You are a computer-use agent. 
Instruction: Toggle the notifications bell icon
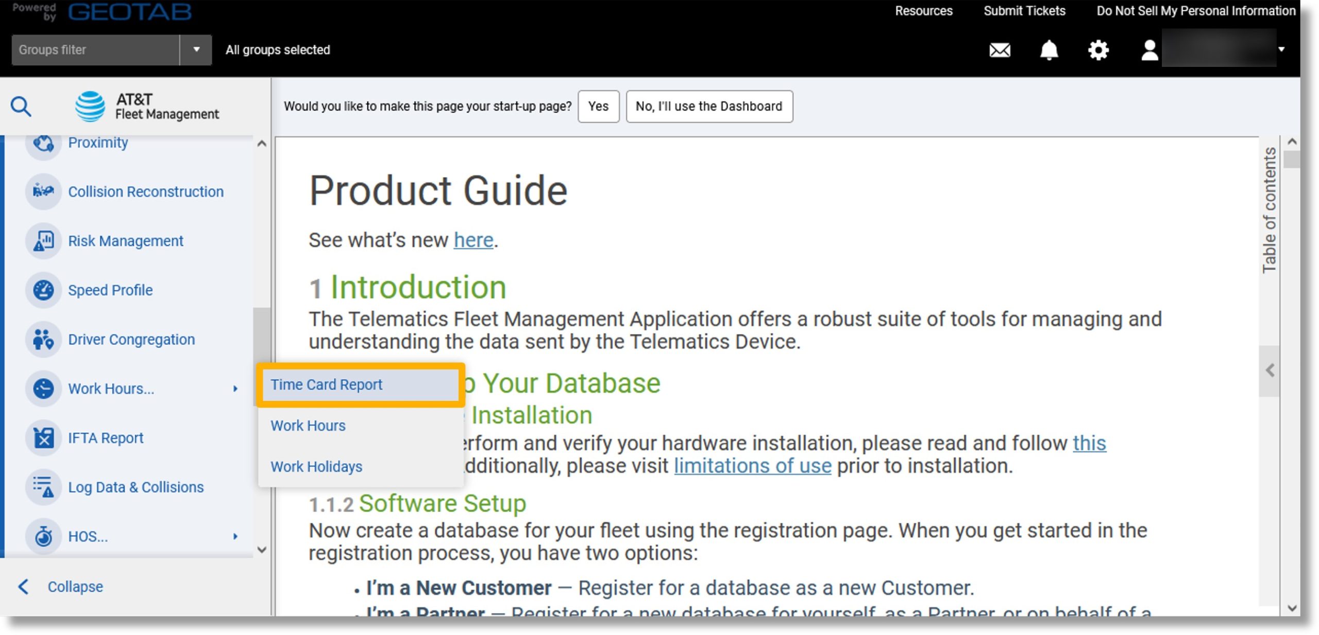[1050, 49]
